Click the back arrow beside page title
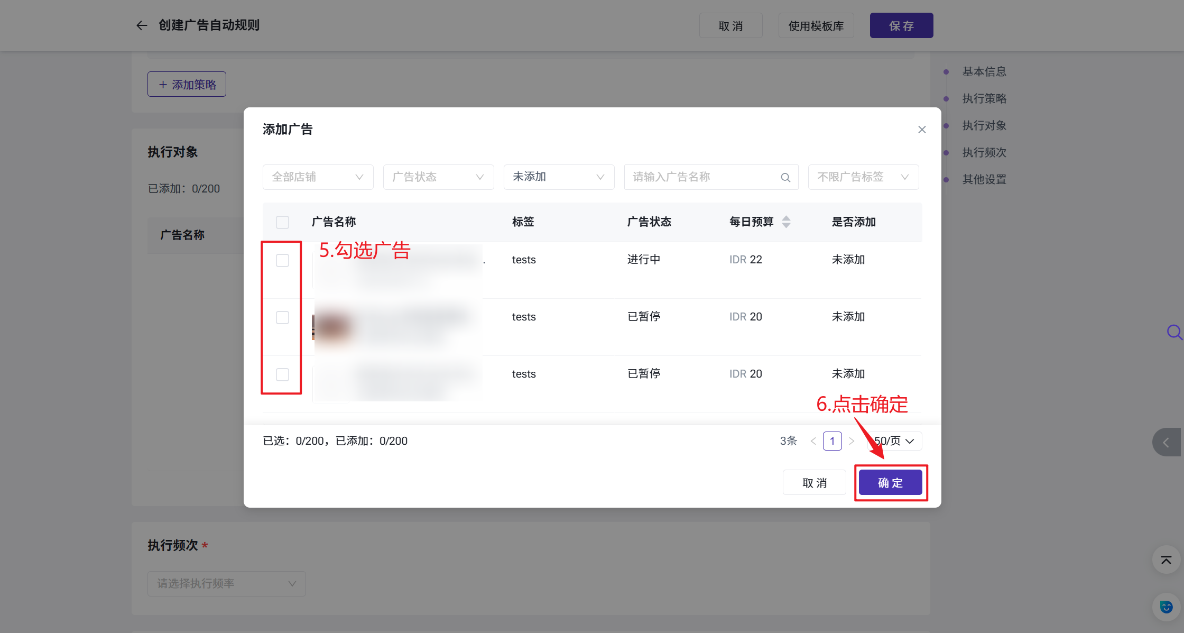The width and height of the screenshot is (1184, 633). click(x=141, y=25)
